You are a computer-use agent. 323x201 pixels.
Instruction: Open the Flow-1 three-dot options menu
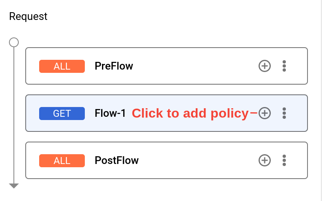pyautogui.click(x=284, y=113)
